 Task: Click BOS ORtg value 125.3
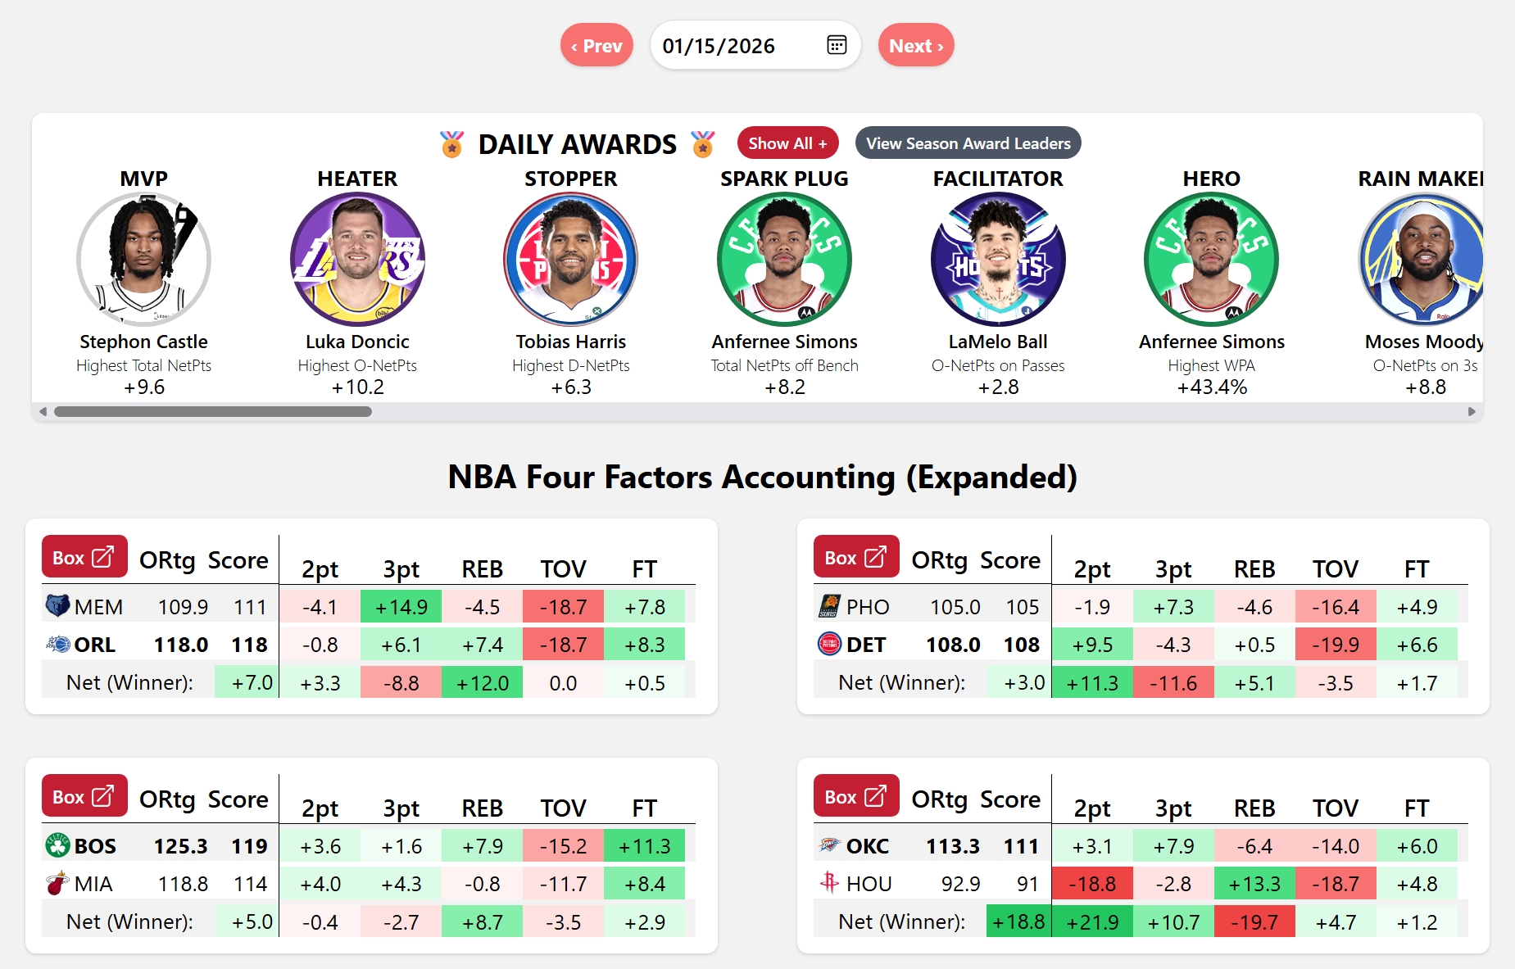point(181,846)
